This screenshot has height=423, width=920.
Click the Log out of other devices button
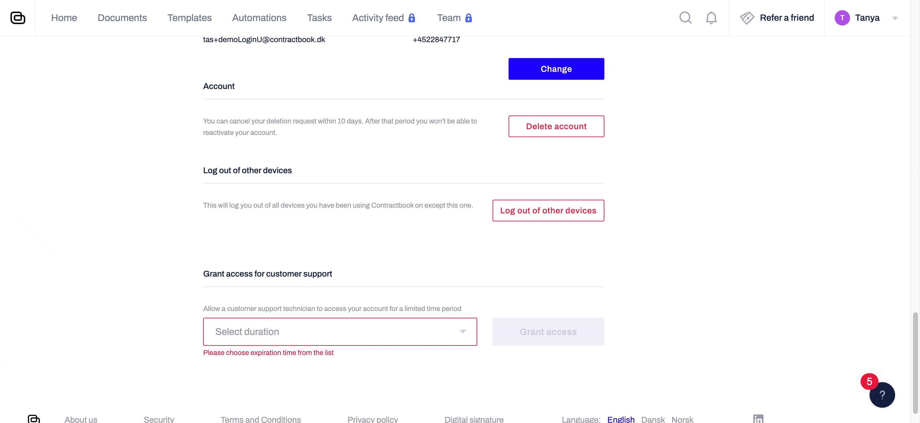click(x=548, y=211)
